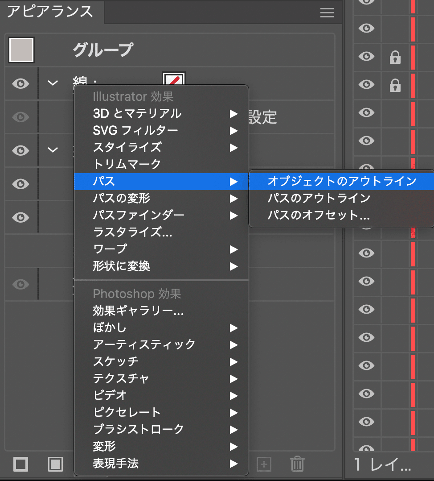This screenshot has height=481, width=434.
Task: Choose オブジェクトのアウトライン from the submenu
Action: 342,181
